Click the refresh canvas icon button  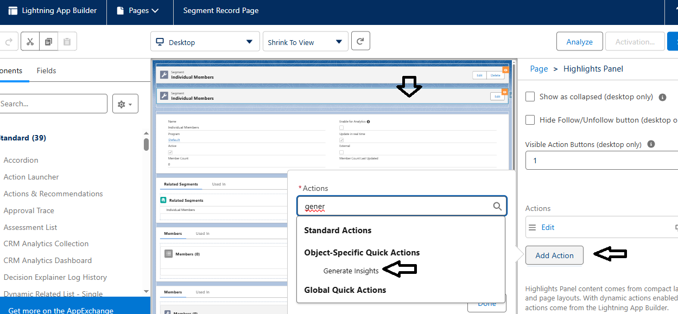pyautogui.click(x=361, y=42)
